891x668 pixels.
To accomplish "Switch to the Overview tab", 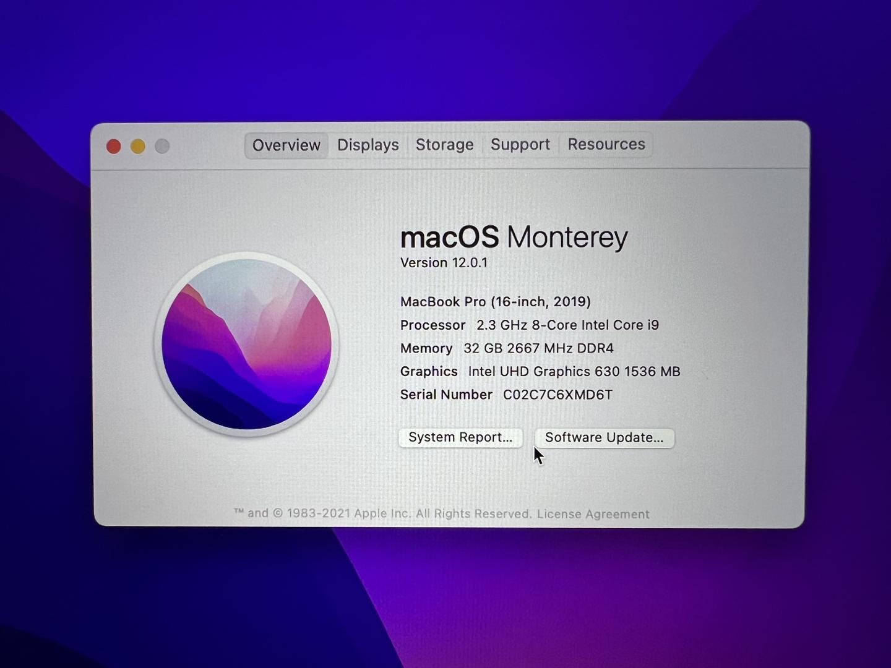I will point(286,145).
